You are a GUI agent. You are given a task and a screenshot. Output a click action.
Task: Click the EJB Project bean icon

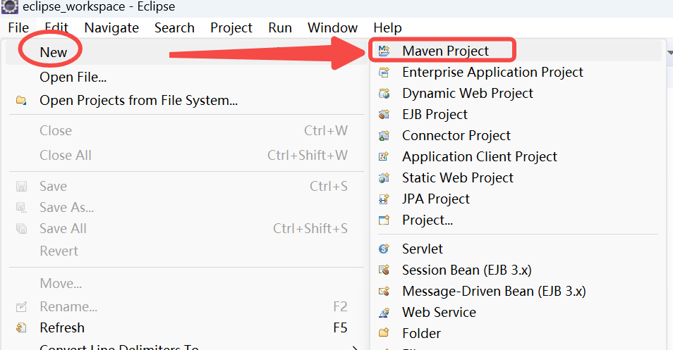point(384,114)
